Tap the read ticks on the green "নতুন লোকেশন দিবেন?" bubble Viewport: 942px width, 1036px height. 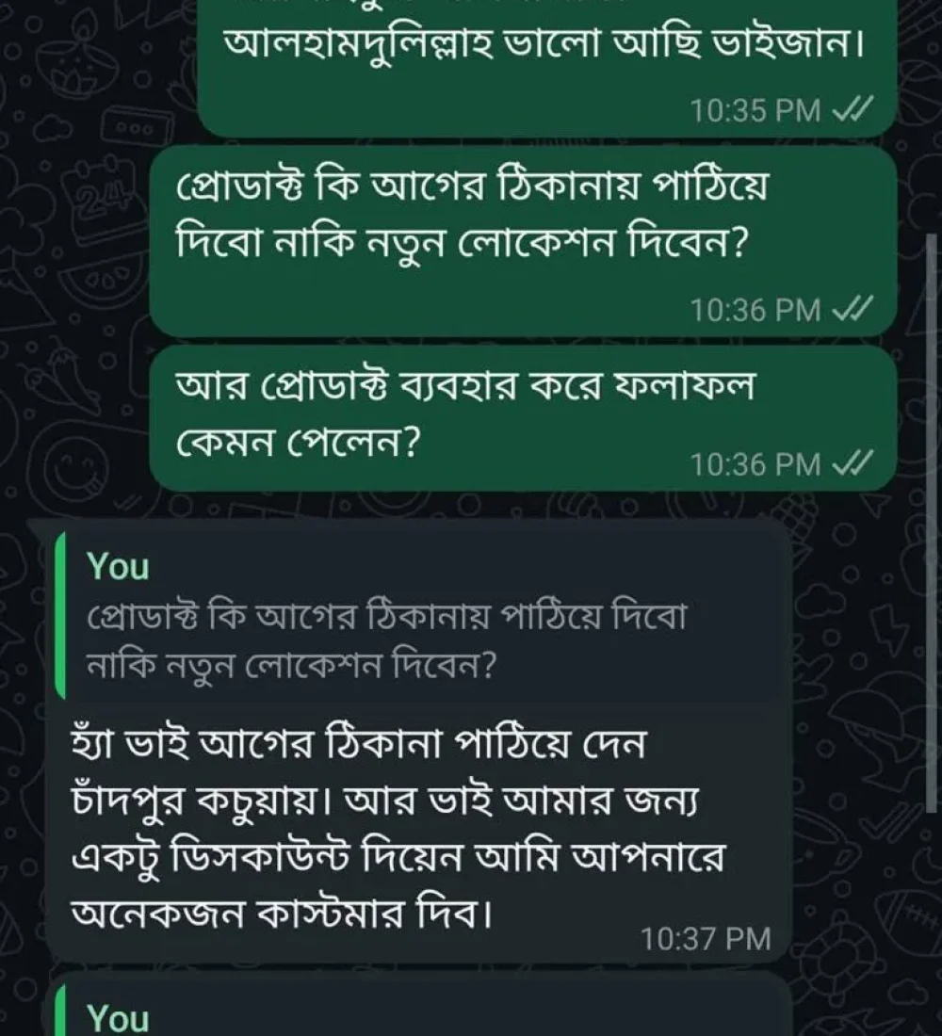[x=853, y=309]
